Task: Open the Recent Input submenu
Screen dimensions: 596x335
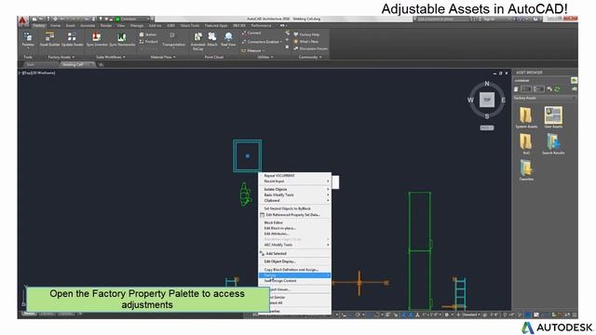Action: pyautogui.click(x=294, y=181)
